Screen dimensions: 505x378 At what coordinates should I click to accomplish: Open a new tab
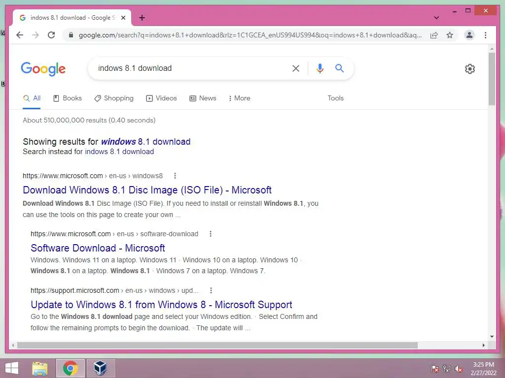click(x=142, y=18)
